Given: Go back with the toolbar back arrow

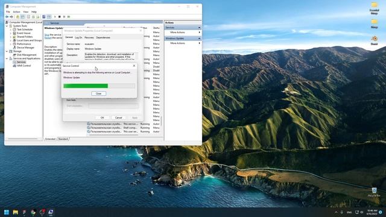Looking at the screenshot, I should pos(7,17).
